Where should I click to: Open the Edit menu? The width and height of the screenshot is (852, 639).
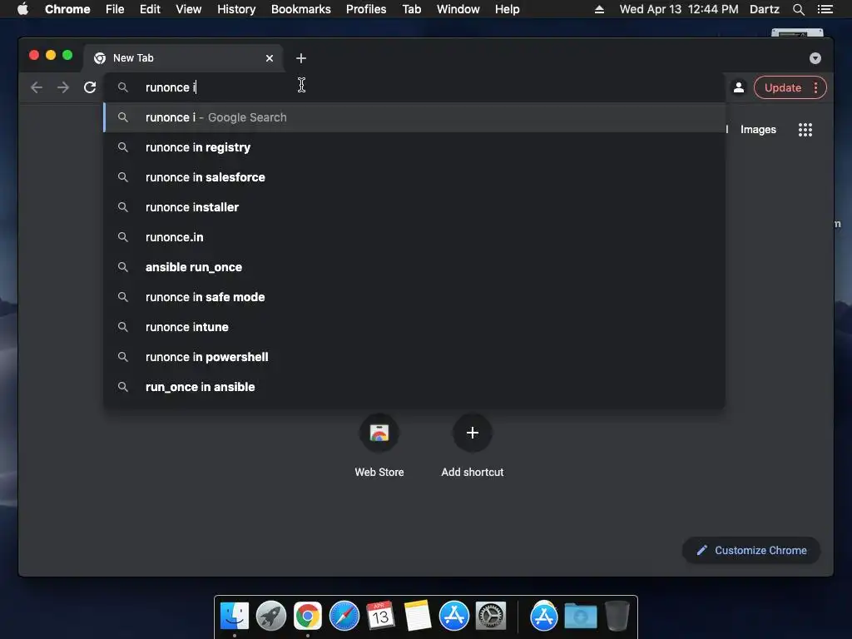(150, 9)
